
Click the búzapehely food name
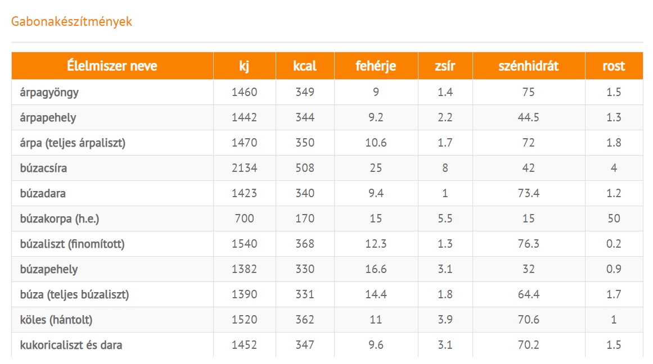(48, 269)
